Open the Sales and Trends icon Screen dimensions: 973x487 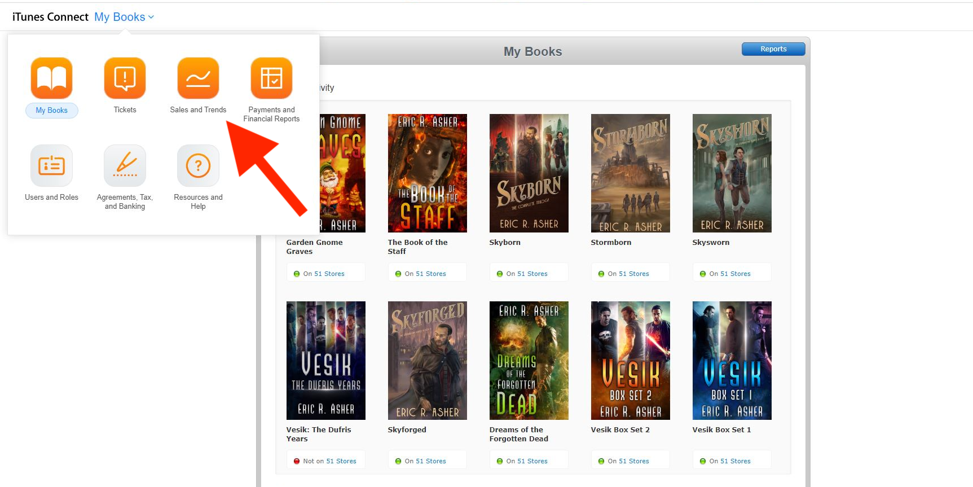click(x=198, y=78)
